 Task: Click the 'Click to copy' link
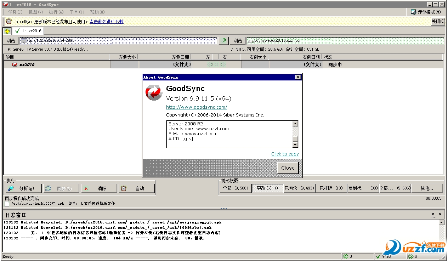click(285, 154)
